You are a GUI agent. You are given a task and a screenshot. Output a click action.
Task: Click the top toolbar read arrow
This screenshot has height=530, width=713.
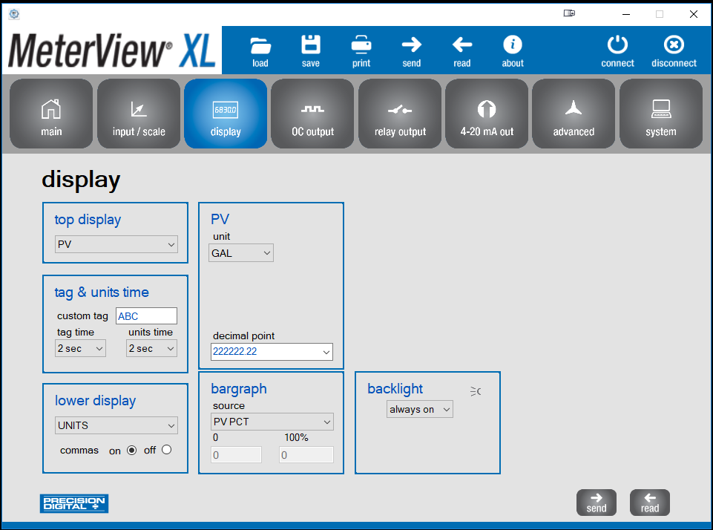462,45
